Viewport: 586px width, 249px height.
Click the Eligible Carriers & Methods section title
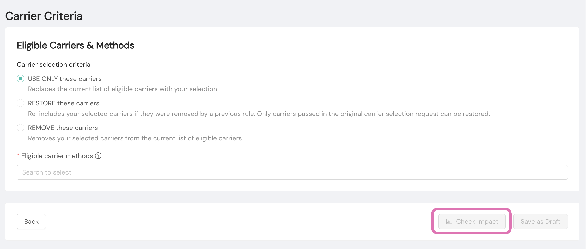pos(76,45)
